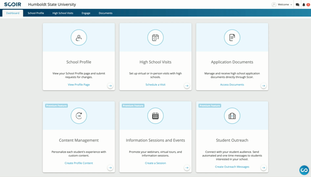
Task: Click the Application Documents page icon
Action: tap(232, 37)
